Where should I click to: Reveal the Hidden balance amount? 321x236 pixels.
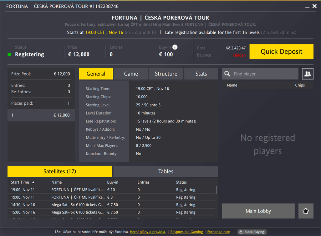(239, 55)
